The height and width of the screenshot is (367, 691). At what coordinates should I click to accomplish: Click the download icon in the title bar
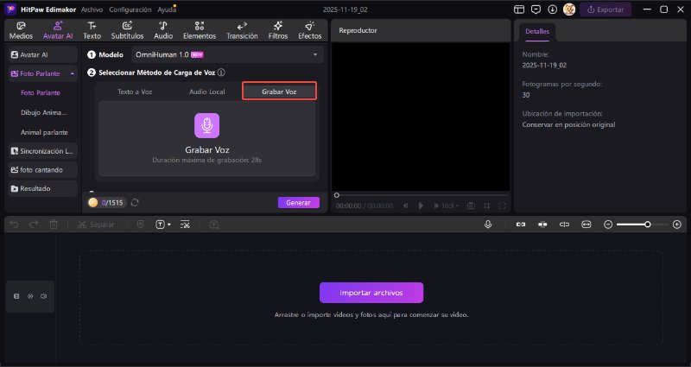[x=553, y=9]
